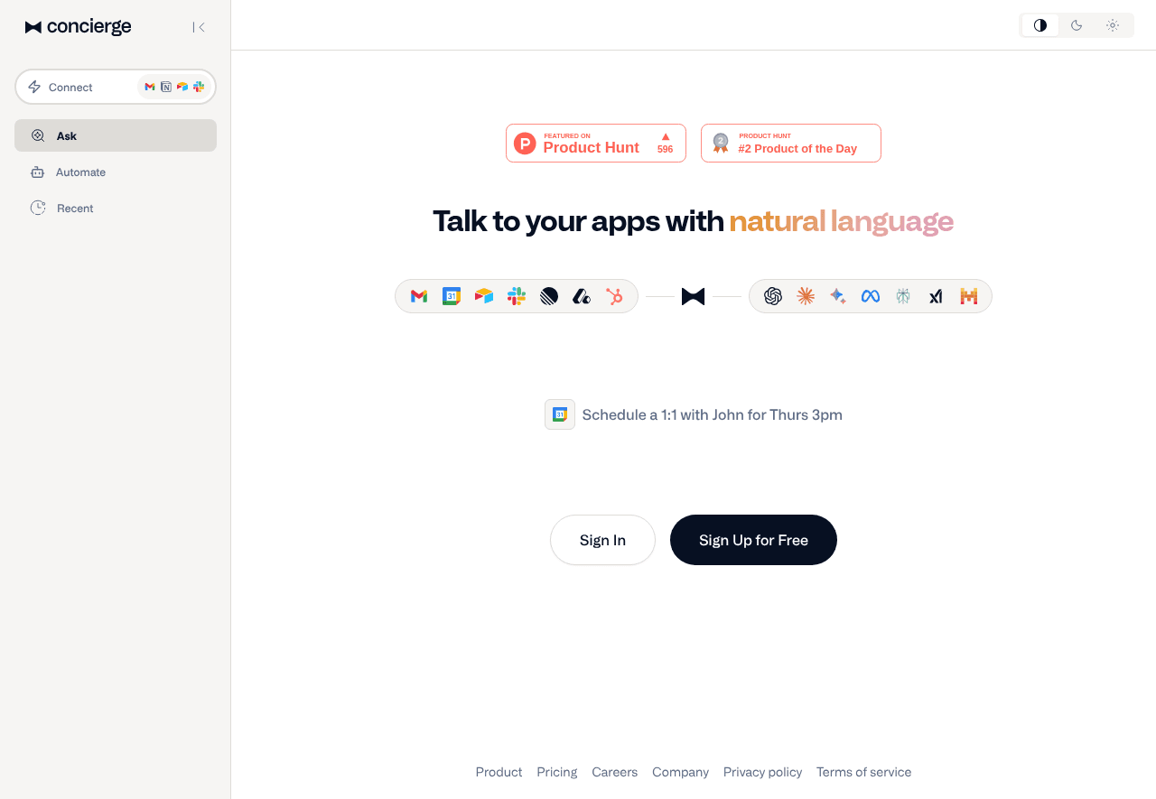Viewport: 1156px width, 799px height.
Task: Click the Slack icon in apps row
Action: click(517, 296)
